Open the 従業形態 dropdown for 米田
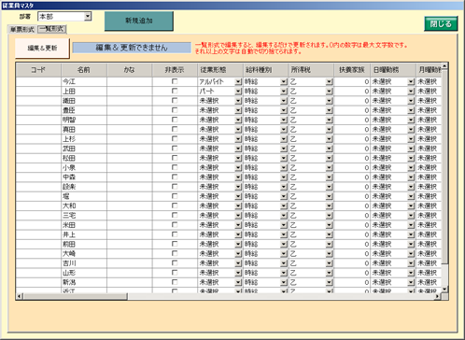The image size is (465, 340). click(x=238, y=225)
